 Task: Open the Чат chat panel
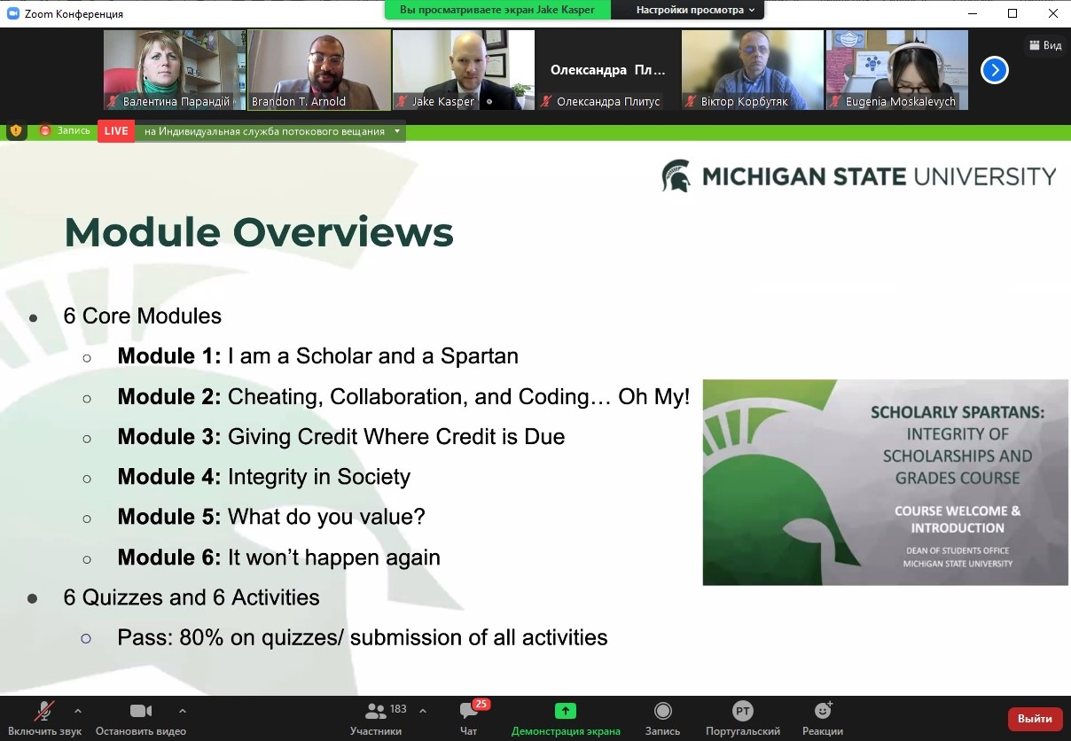(468, 712)
